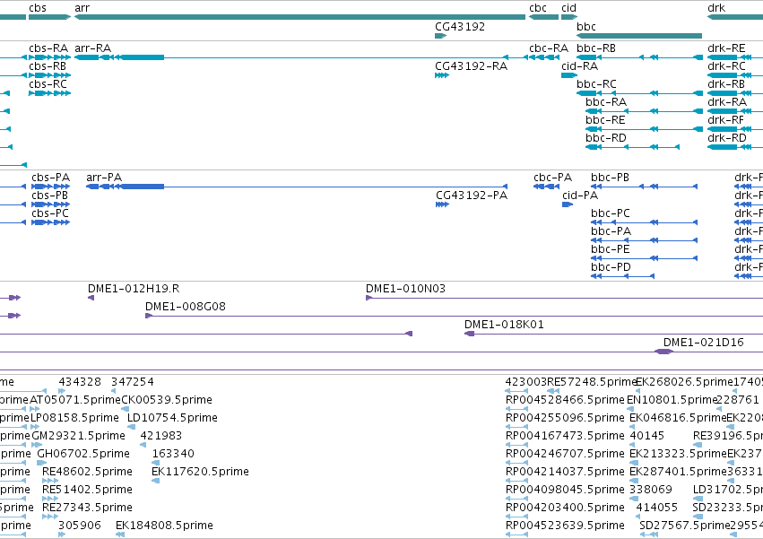This screenshot has width=763, height=539.
Task: Select EST EK184808.5prime
Action: click(x=120, y=535)
